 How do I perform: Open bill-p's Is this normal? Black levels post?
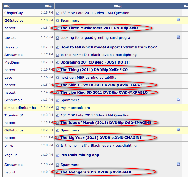coord(99,146)
